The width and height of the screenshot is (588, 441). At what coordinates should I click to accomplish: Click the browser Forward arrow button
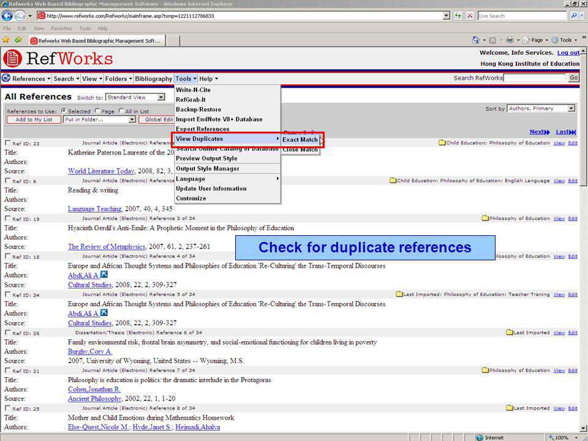(20, 16)
